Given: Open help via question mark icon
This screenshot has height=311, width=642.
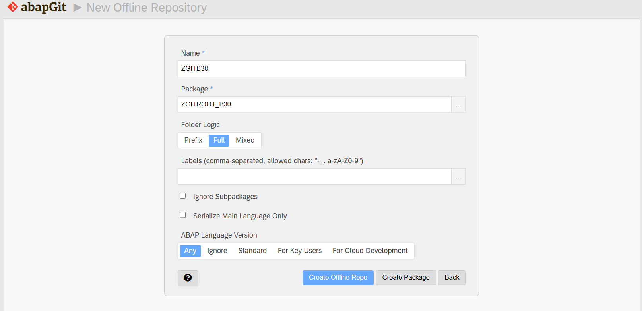Looking at the screenshot, I should 188,278.
